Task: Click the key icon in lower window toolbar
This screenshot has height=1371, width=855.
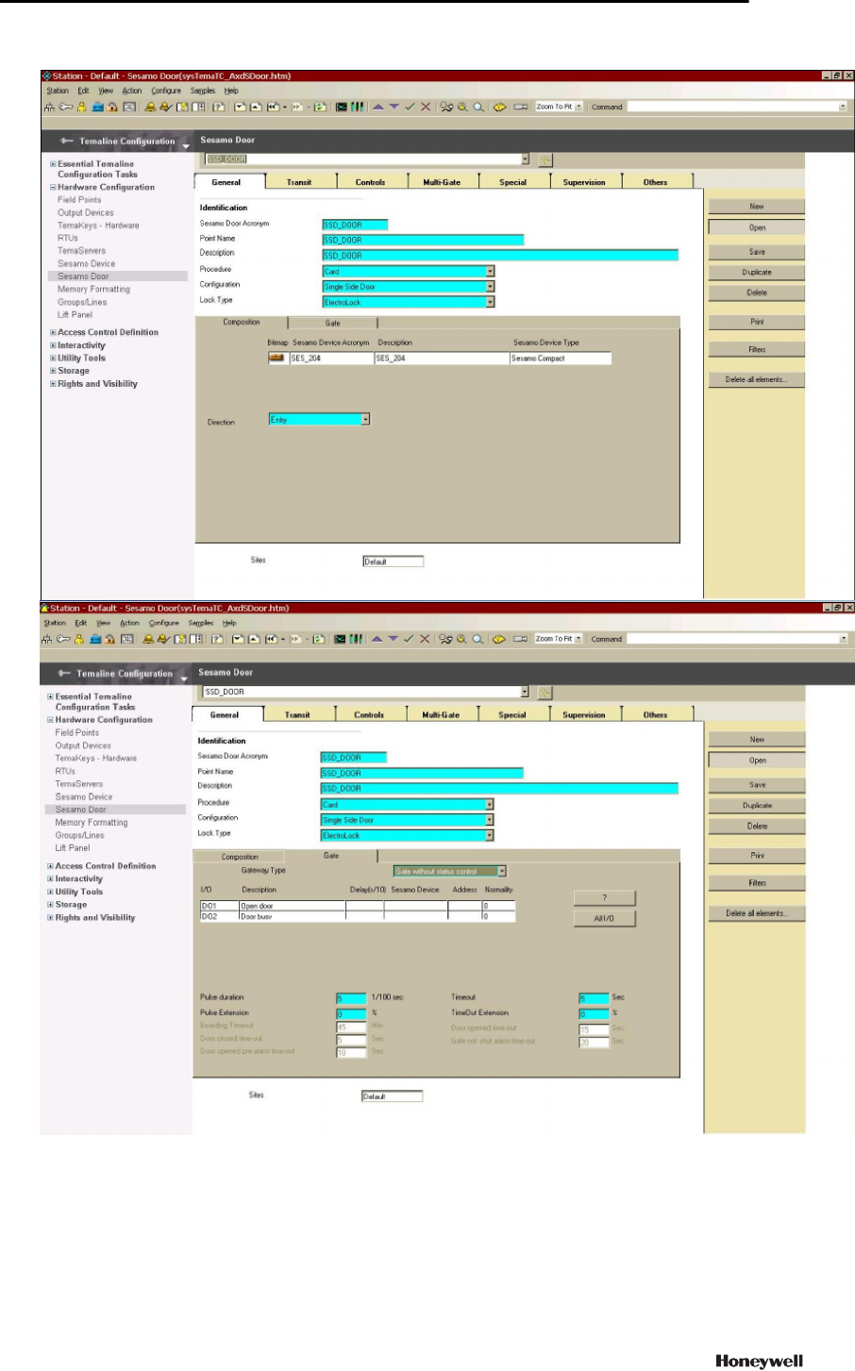Action: point(63,639)
